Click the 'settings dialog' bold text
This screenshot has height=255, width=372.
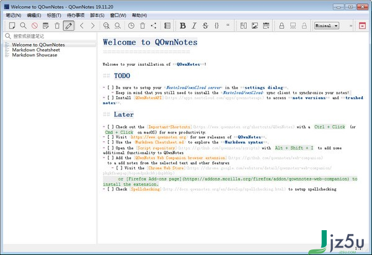264,87
